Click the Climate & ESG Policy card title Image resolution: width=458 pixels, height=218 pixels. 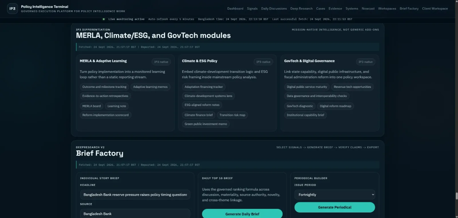pyautogui.click(x=200, y=61)
